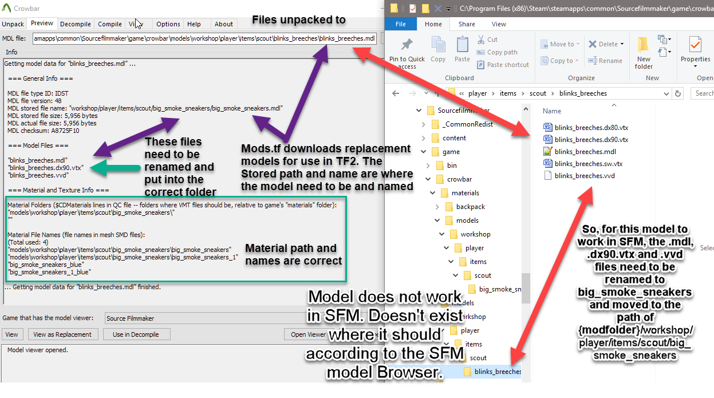Click the Name column header
The width and height of the screenshot is (714, 398).
552,111
